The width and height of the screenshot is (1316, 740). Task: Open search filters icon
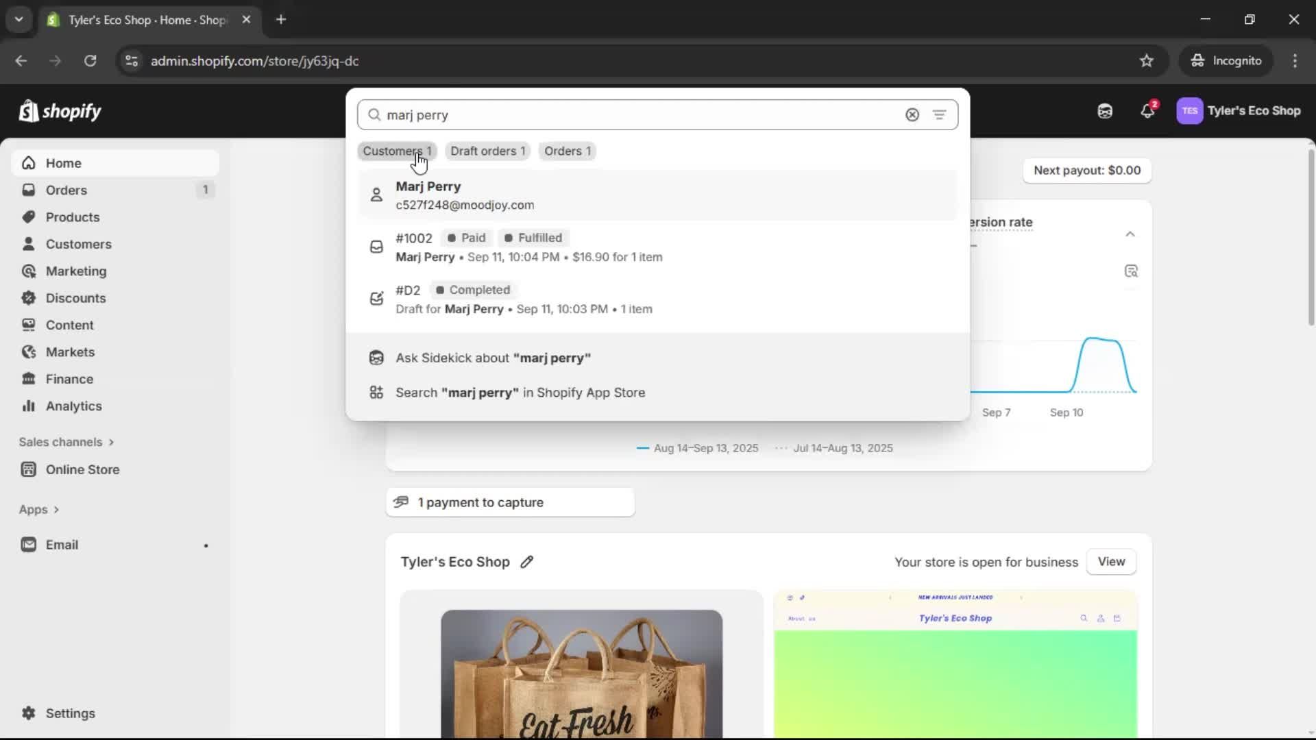click(x=939, y=115)
